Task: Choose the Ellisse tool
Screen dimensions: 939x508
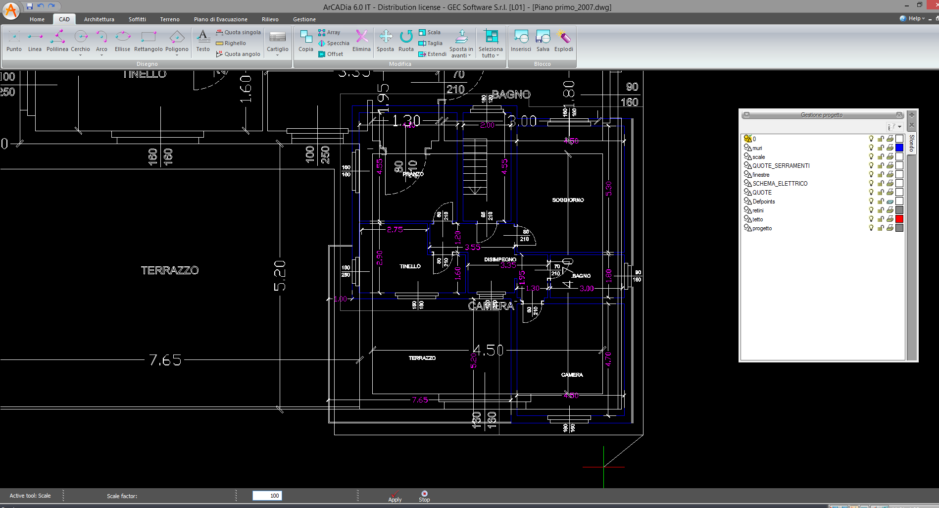Action: pyautogui.click(x=122, y=41)
